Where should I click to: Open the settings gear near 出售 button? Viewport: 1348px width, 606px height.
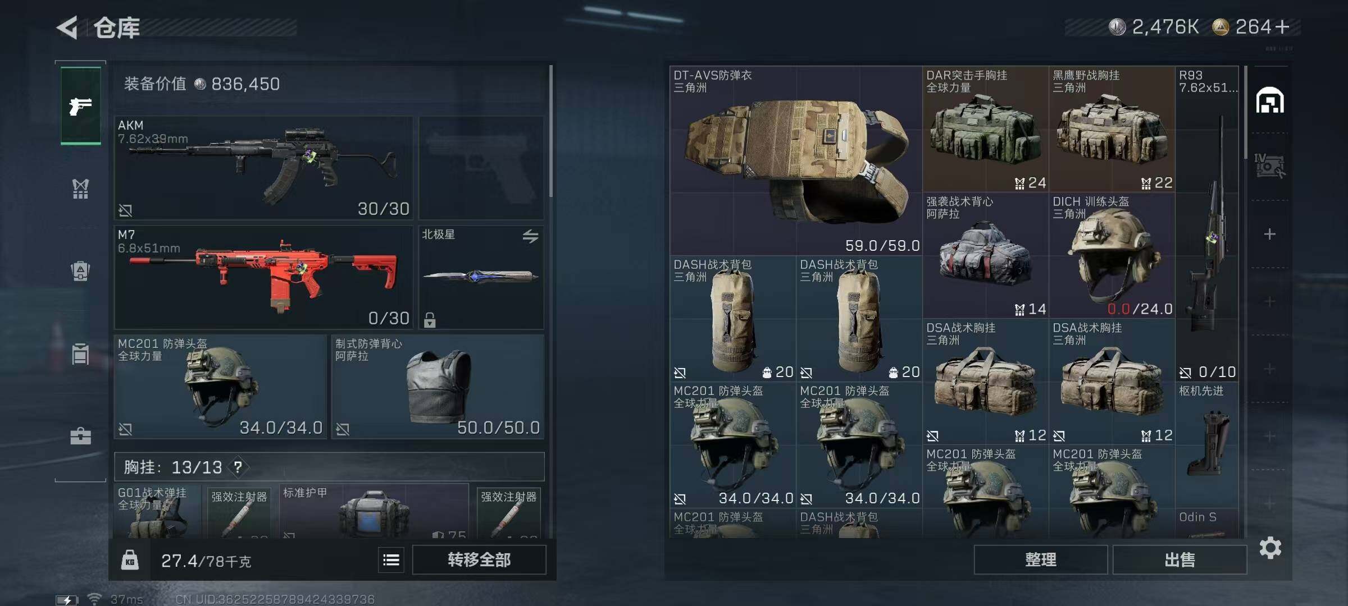tap(1270, 548)
